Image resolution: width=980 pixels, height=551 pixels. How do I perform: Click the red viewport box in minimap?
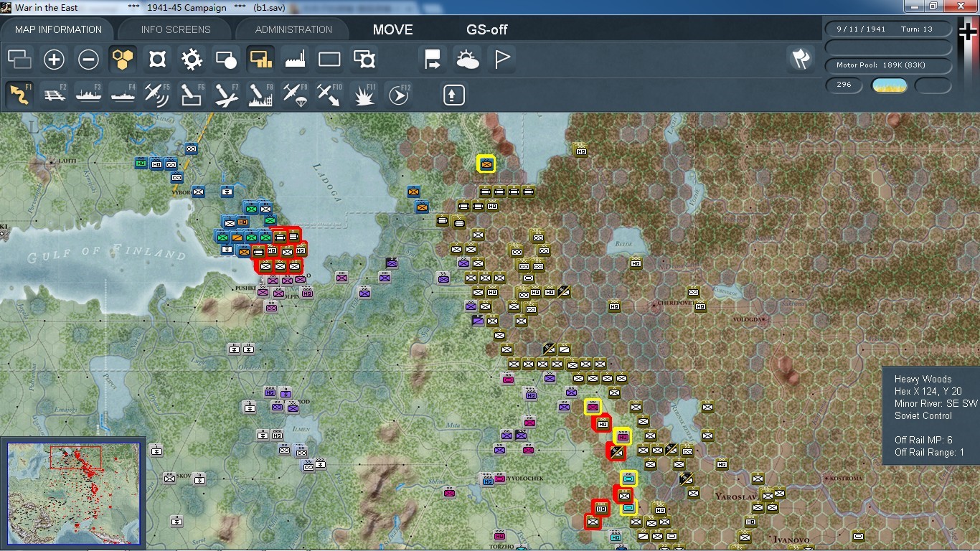[75, 456]
